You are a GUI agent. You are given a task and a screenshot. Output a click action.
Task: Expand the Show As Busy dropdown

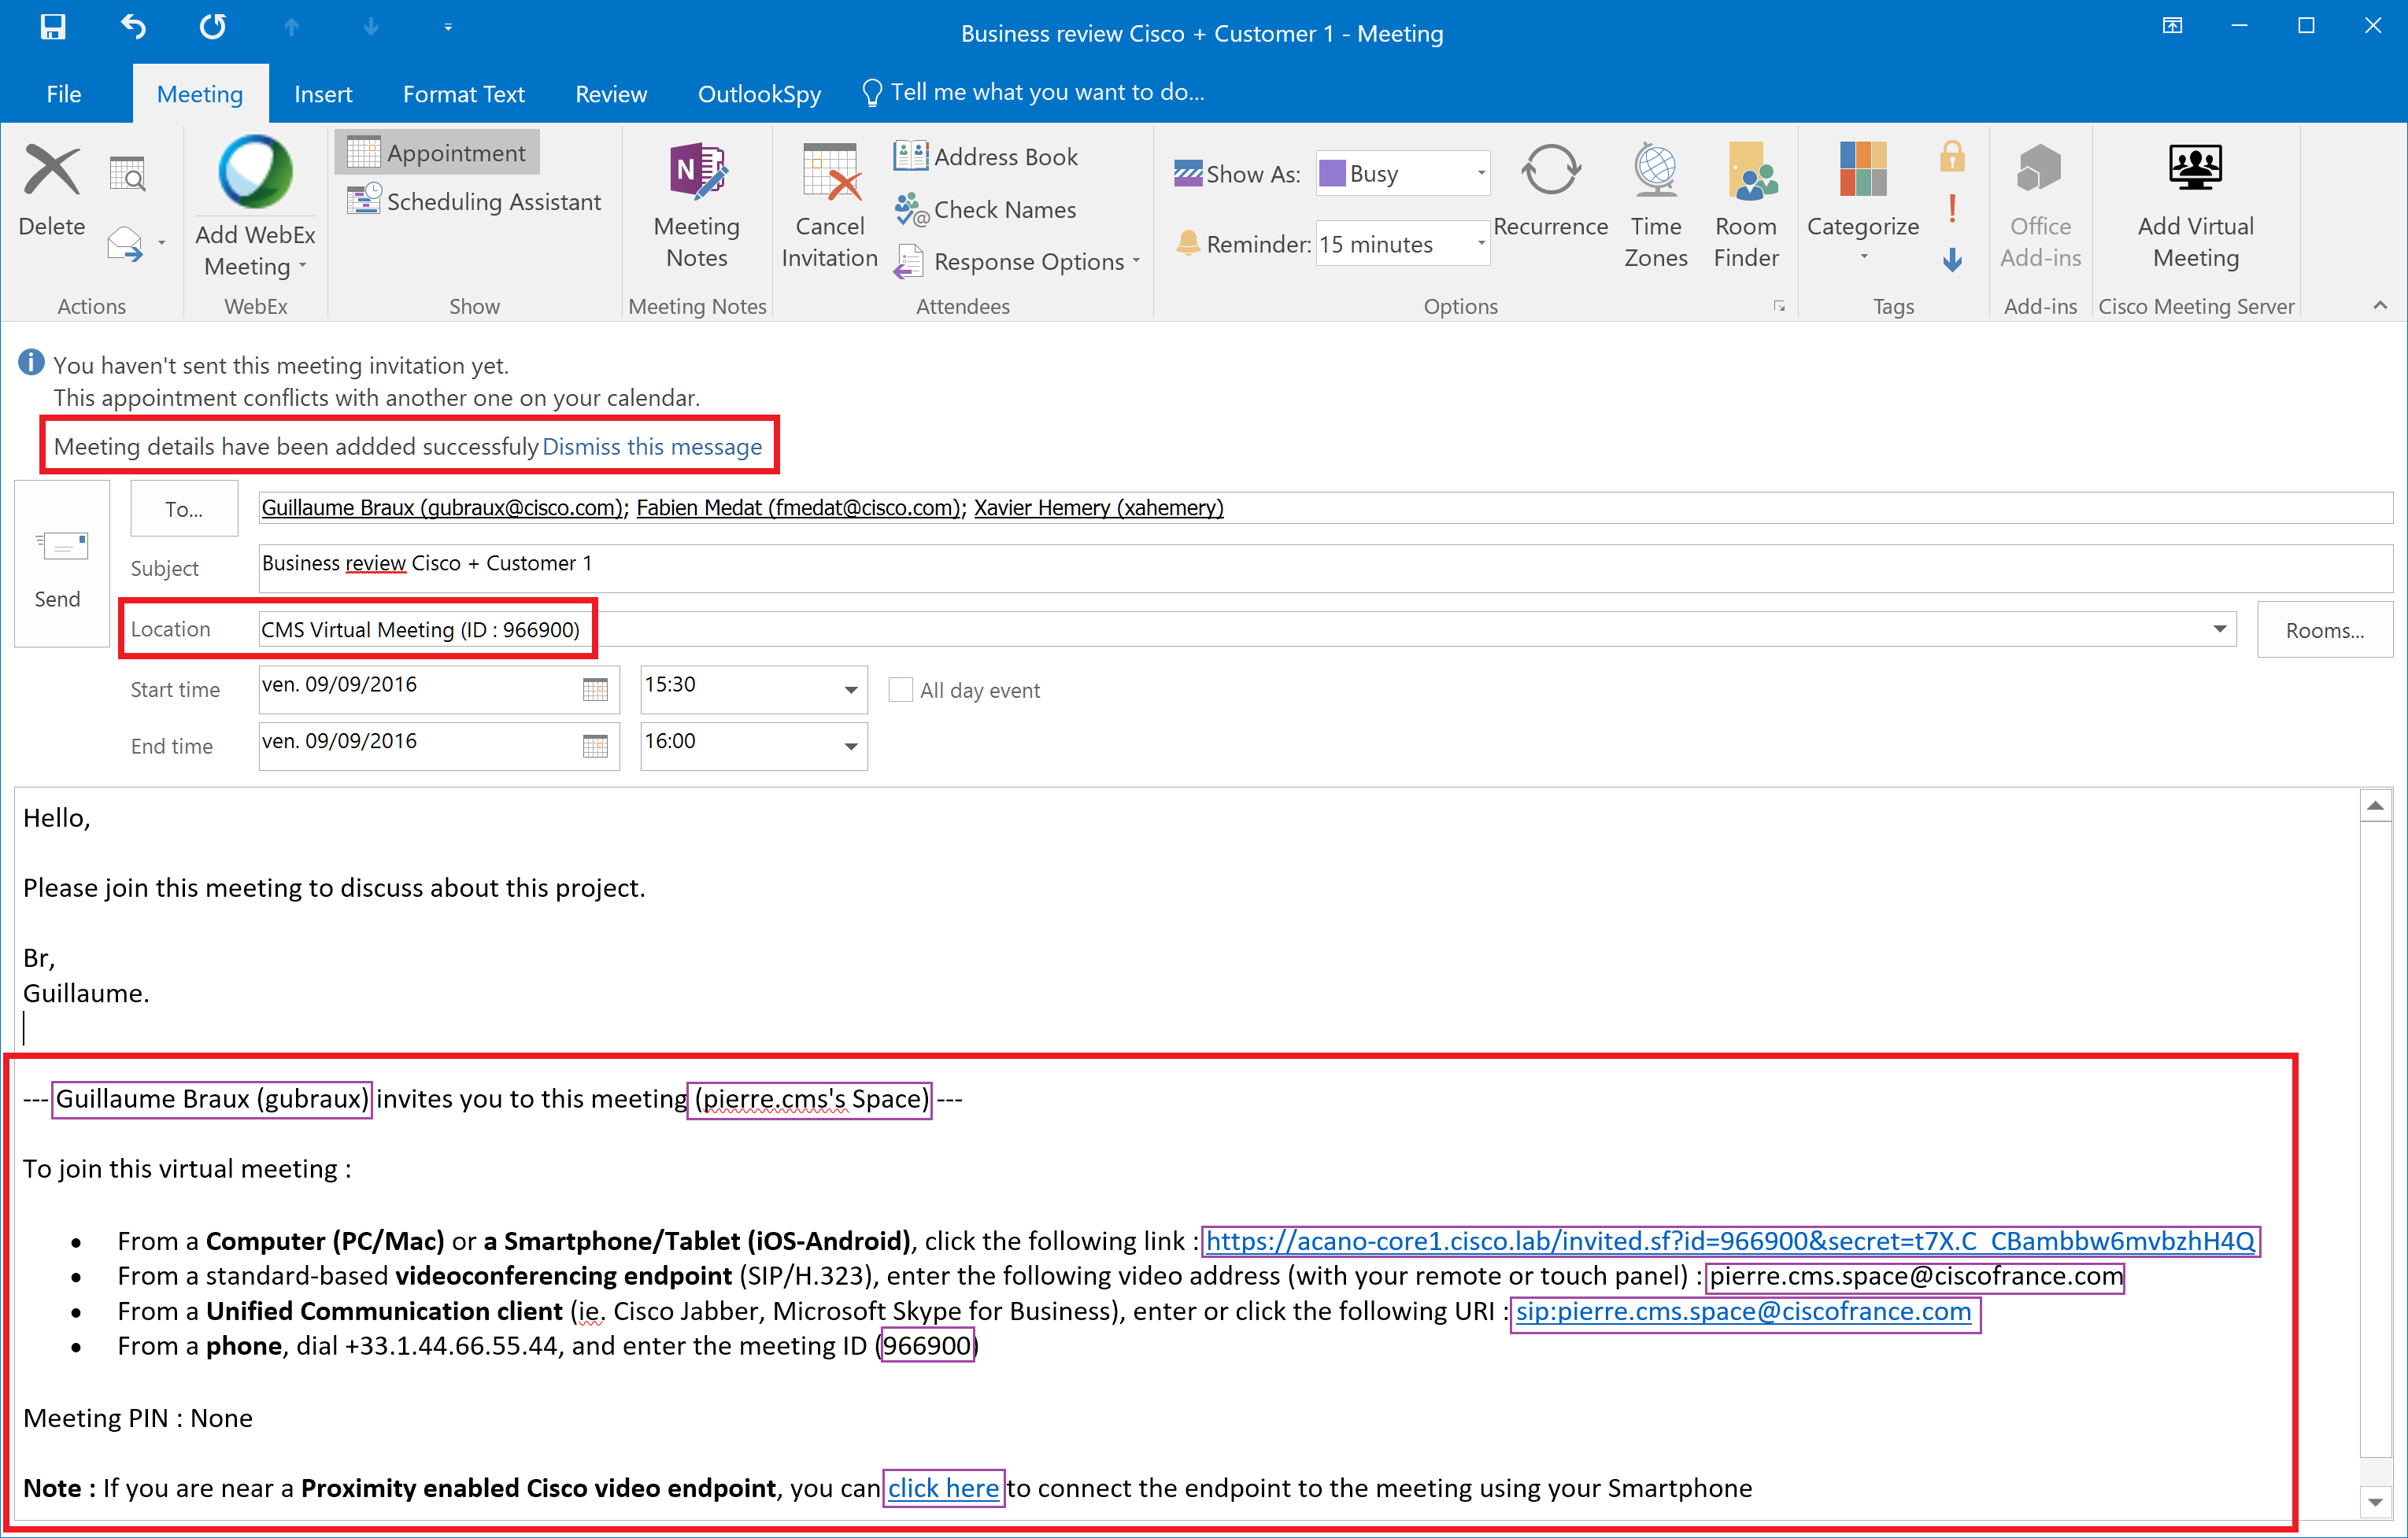pos(1480,174)
